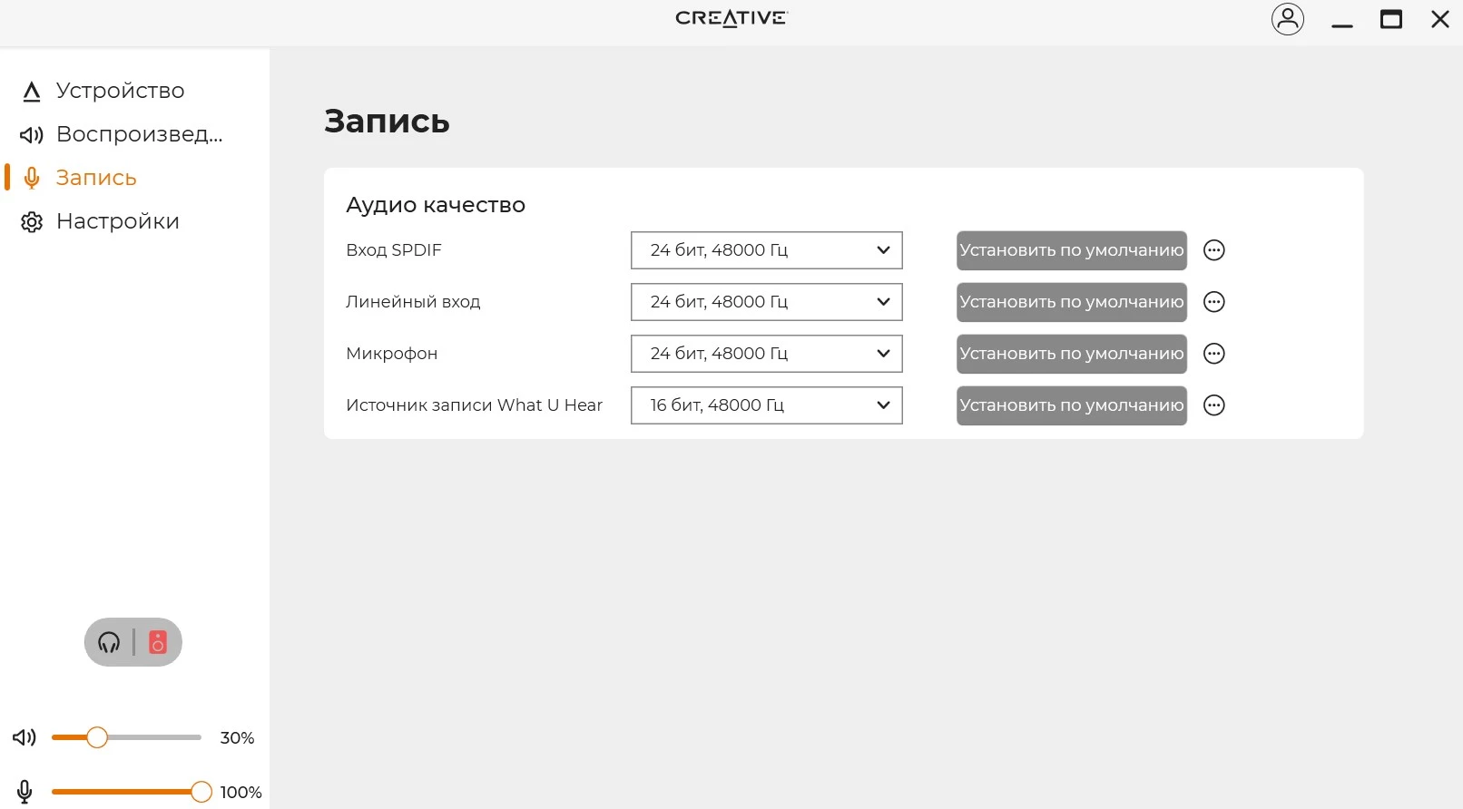Open Вход SPDIF audio quality dropdown
This screenshot has height=809, width=1463.
767,250
